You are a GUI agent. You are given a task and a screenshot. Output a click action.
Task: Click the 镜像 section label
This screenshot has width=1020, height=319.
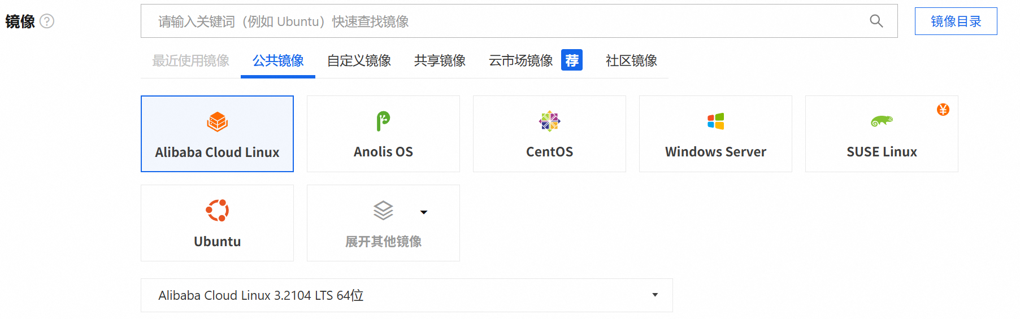20,21
